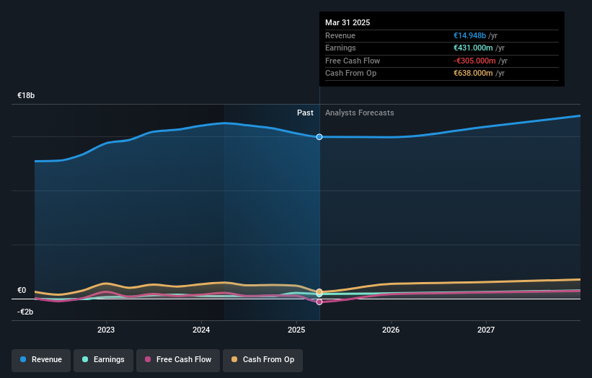The width and height of the screenshot is (592, 378).
Task: Click the €0 y-axis label
Action: click(22, 290)
